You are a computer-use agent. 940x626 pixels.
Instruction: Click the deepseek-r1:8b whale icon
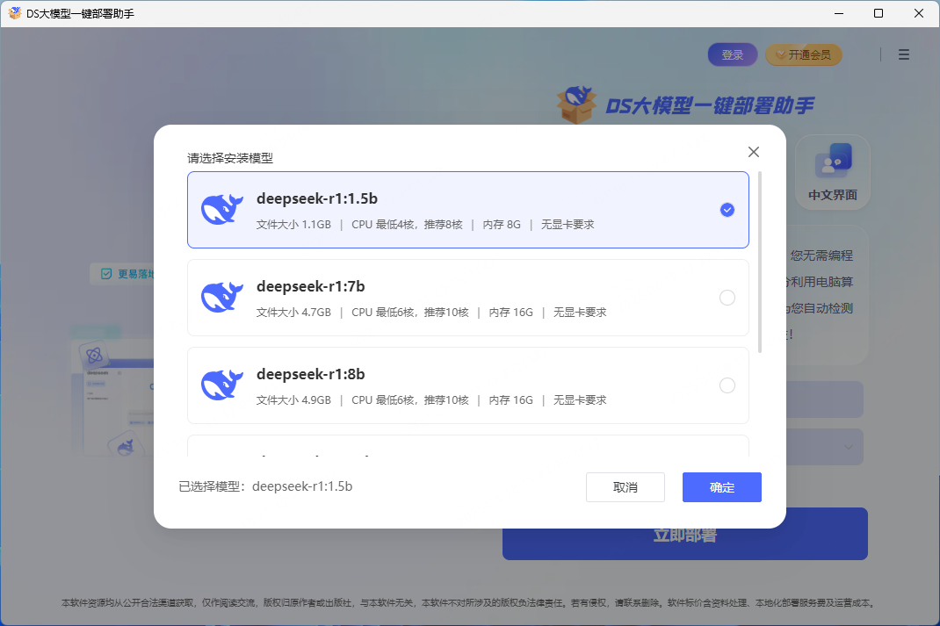[x=222, y=385]
